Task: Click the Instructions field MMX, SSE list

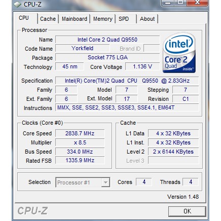Action: coord(127,108)
